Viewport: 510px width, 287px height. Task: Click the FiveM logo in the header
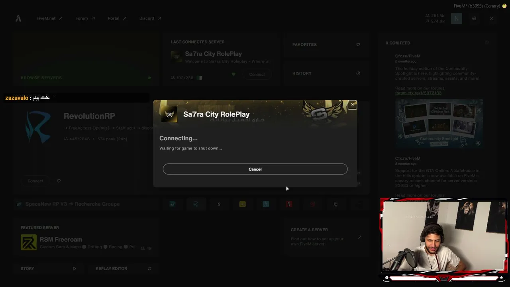[18, 18]
